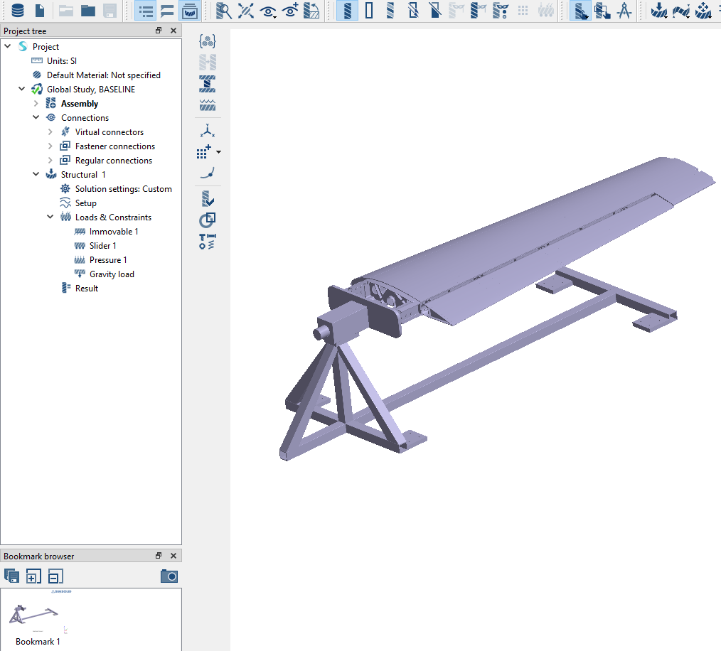Toggle the Project tree list panel button
721x651 pixels.
tap(146, 11)
